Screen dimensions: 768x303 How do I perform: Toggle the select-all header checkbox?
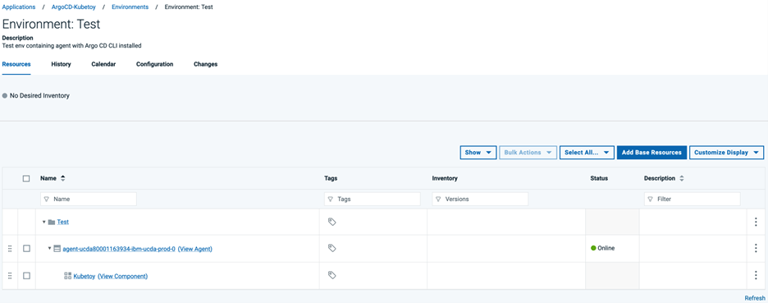coord(26,178)
